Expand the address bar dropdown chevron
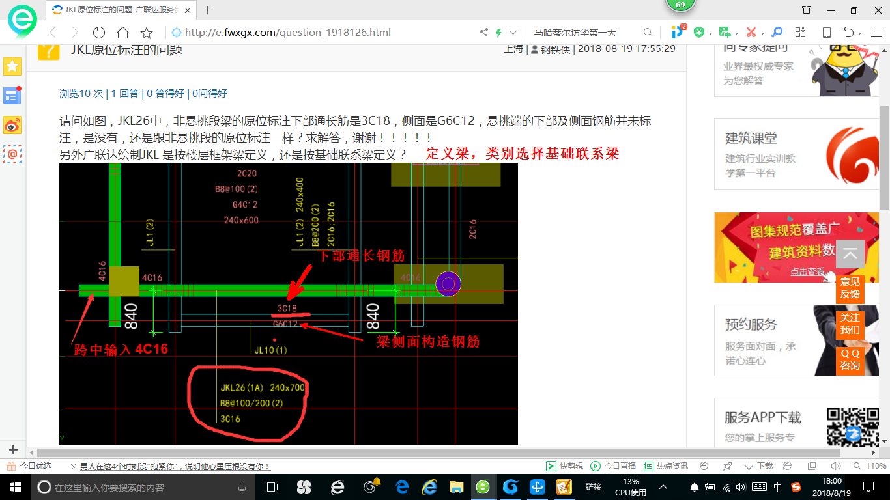 513,32
